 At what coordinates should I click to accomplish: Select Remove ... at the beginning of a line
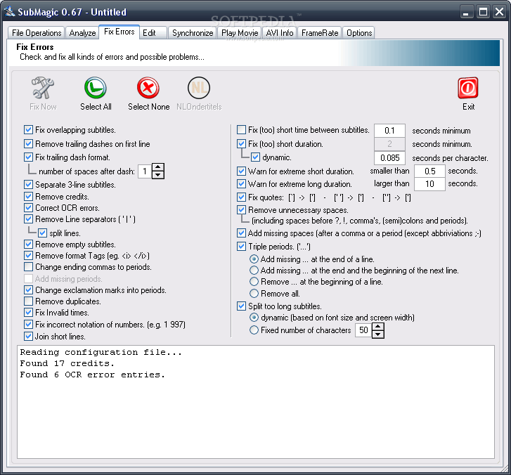pyautogui.click(x=254, y=282)
